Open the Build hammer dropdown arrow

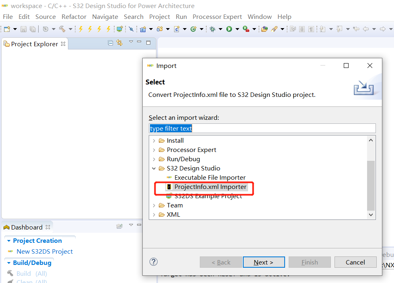pos(70,29)
